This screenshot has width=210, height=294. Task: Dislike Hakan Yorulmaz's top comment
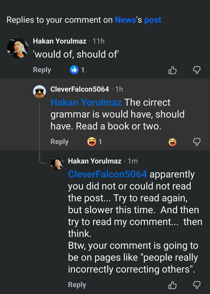click(x=196, y=70)
